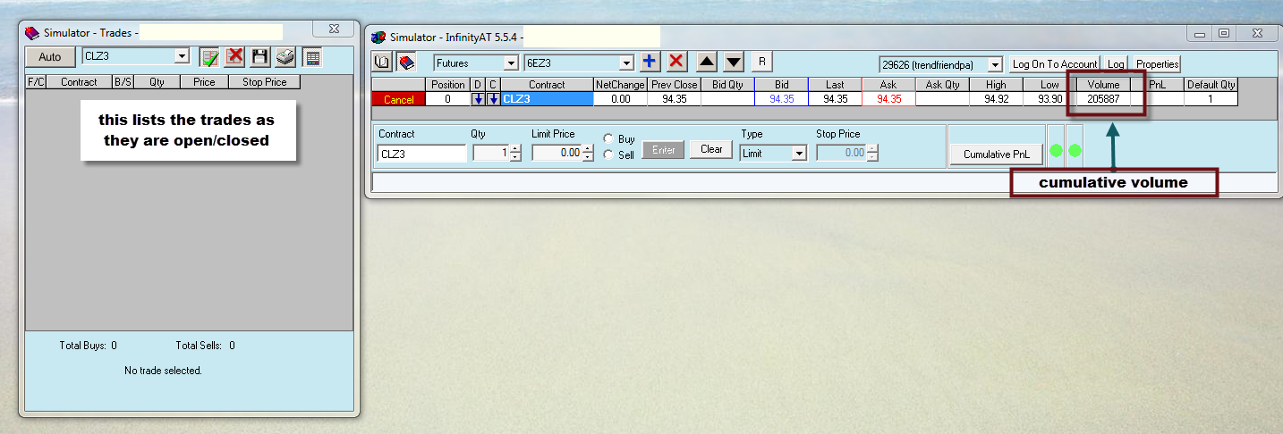Click the open book icon in InfinityAT toolbar
Screen dimensions: 1283x434
[x=383, y=63]
